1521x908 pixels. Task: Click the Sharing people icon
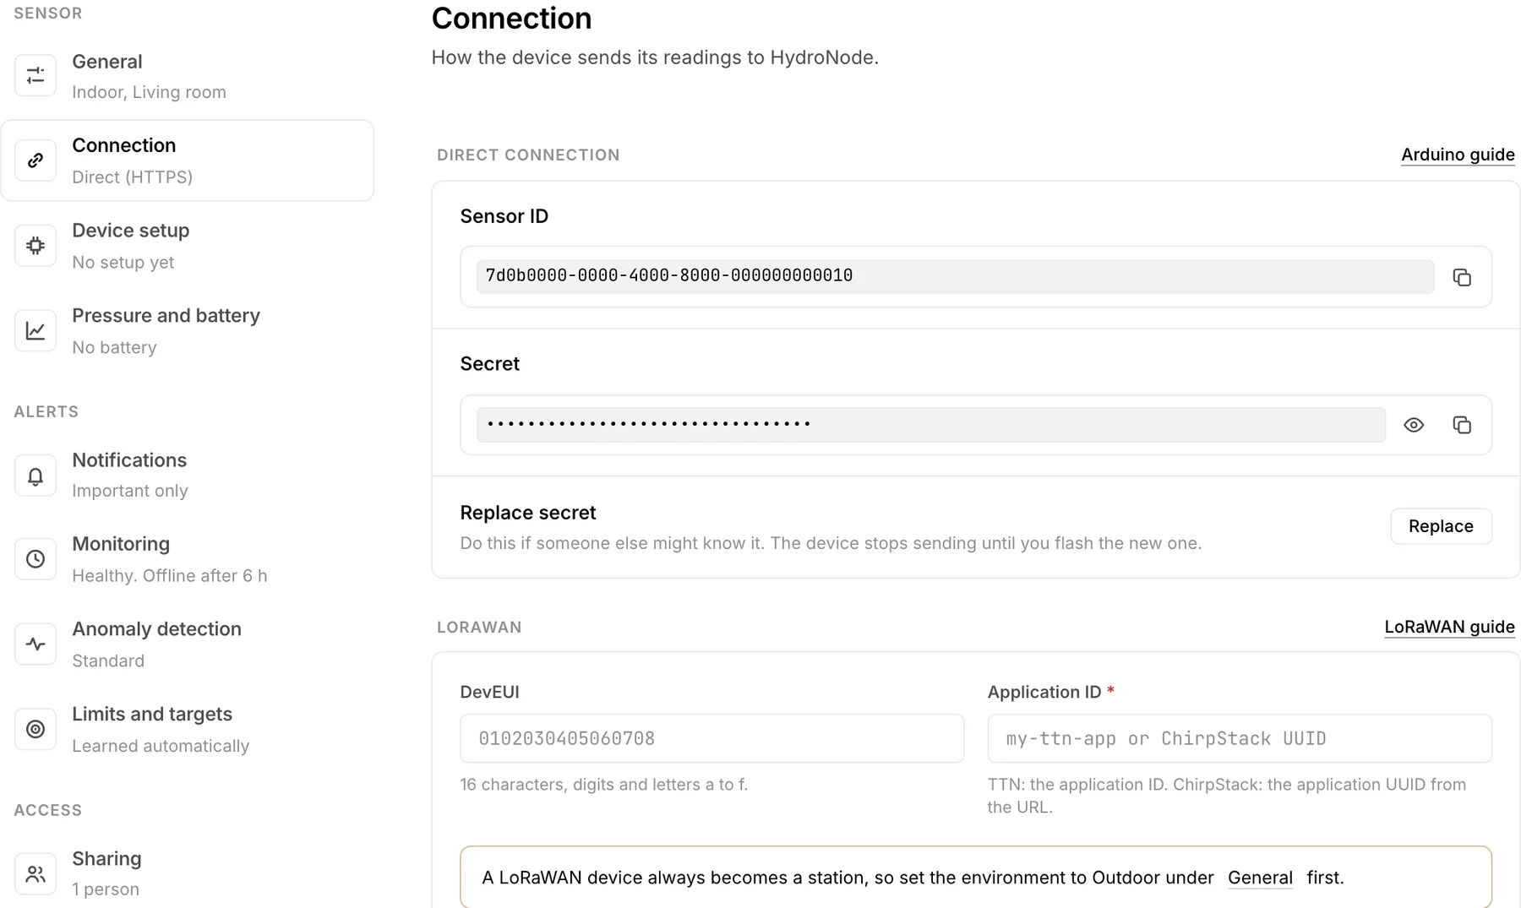click(35, 874)
